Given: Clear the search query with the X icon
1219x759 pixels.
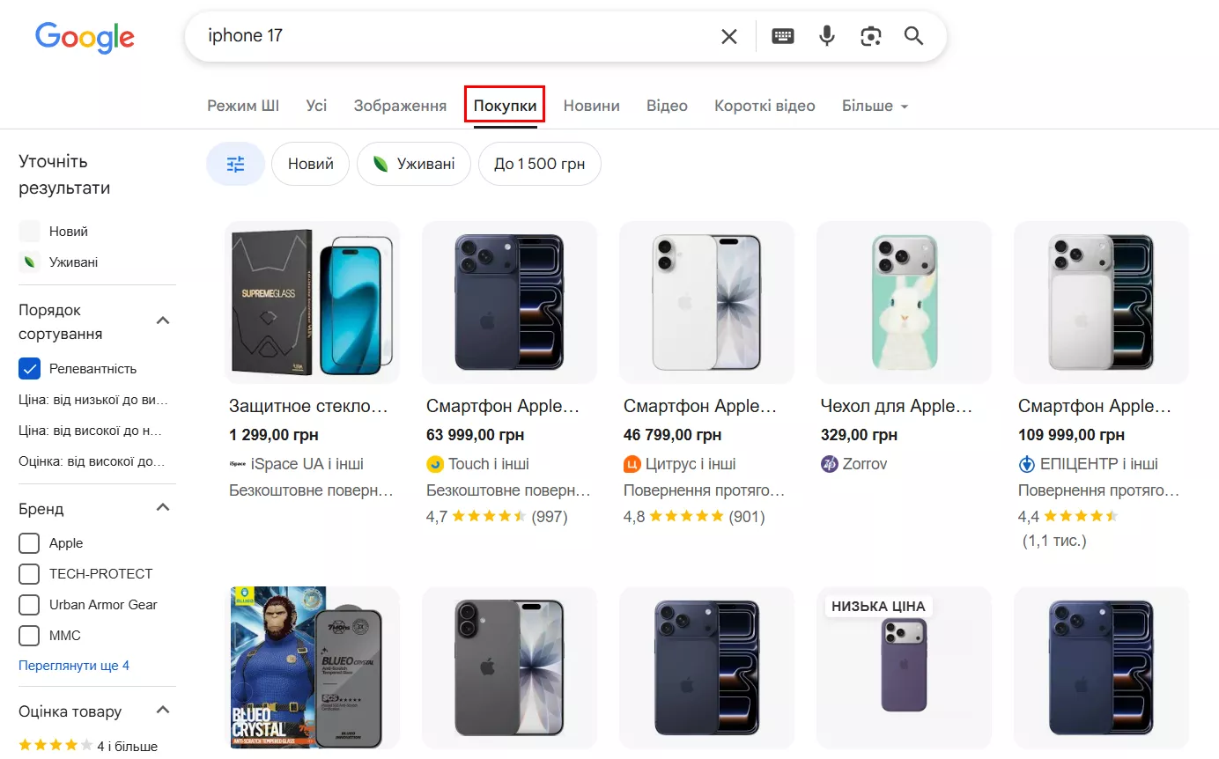Looking at the screenshot, I should tap(728, 36).
